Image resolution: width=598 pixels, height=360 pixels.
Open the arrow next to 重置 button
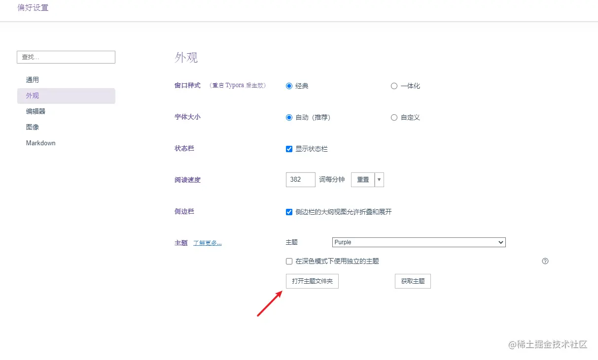point(379,180)
